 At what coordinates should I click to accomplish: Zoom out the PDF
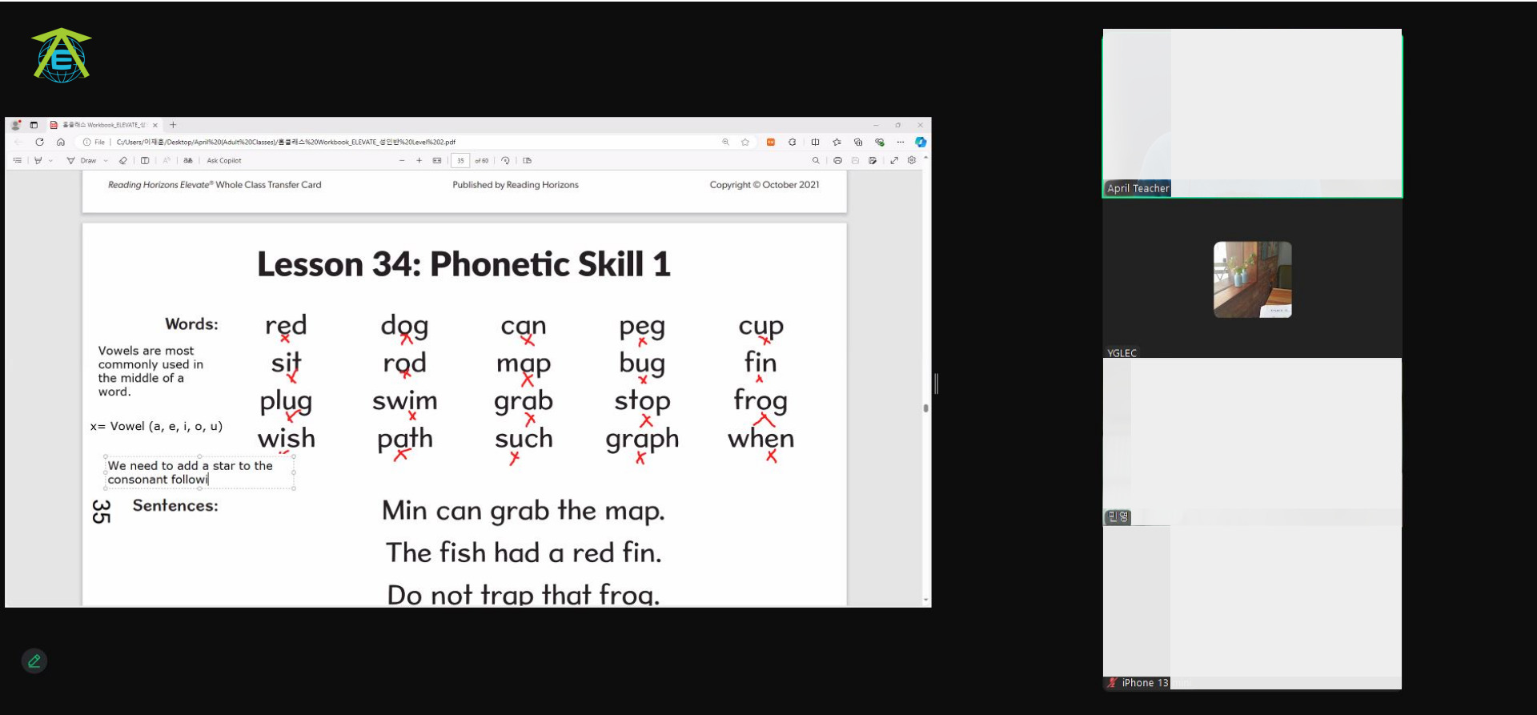(402, 160)
